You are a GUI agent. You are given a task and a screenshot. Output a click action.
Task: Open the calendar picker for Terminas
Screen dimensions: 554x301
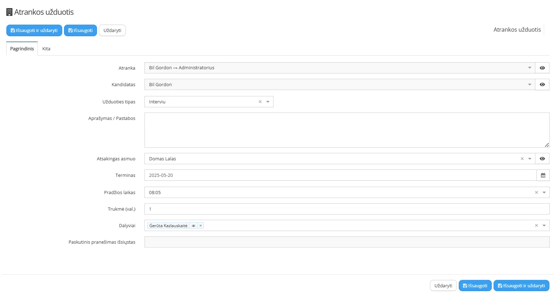543,175
